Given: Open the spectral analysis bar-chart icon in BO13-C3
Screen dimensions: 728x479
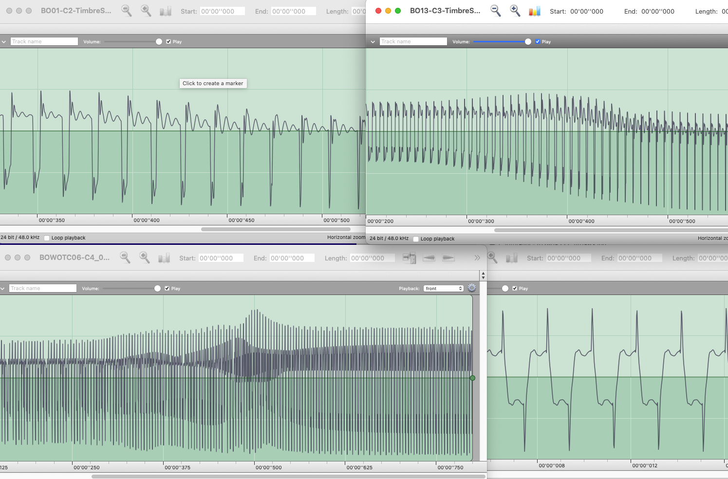Looking at the screenshot, I should [x=534, y=10].
